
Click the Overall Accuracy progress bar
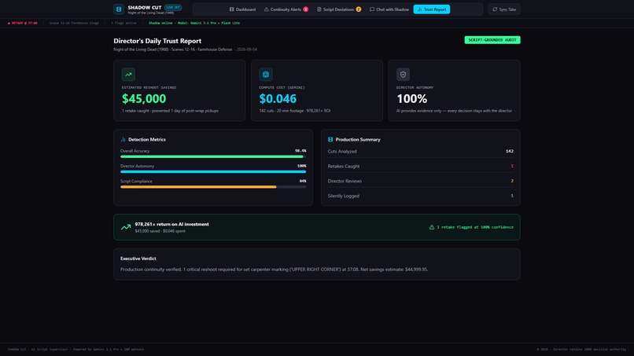click(213, 156)
